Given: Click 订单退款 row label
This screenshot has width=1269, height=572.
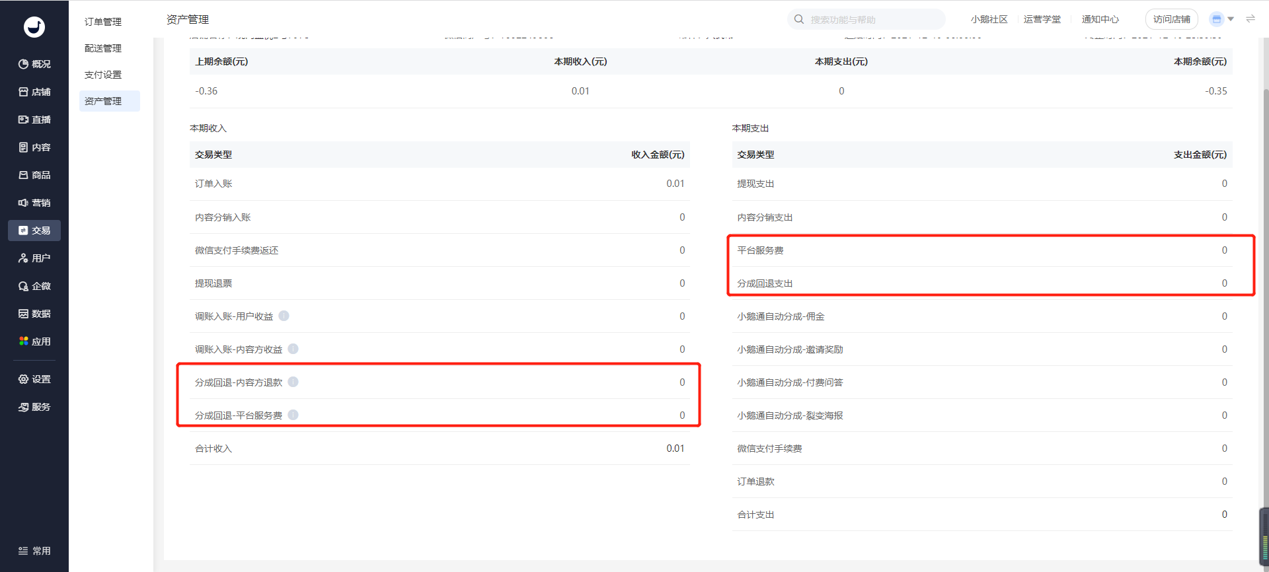Looking at the screenshot, I should click(x=755, y=482).
